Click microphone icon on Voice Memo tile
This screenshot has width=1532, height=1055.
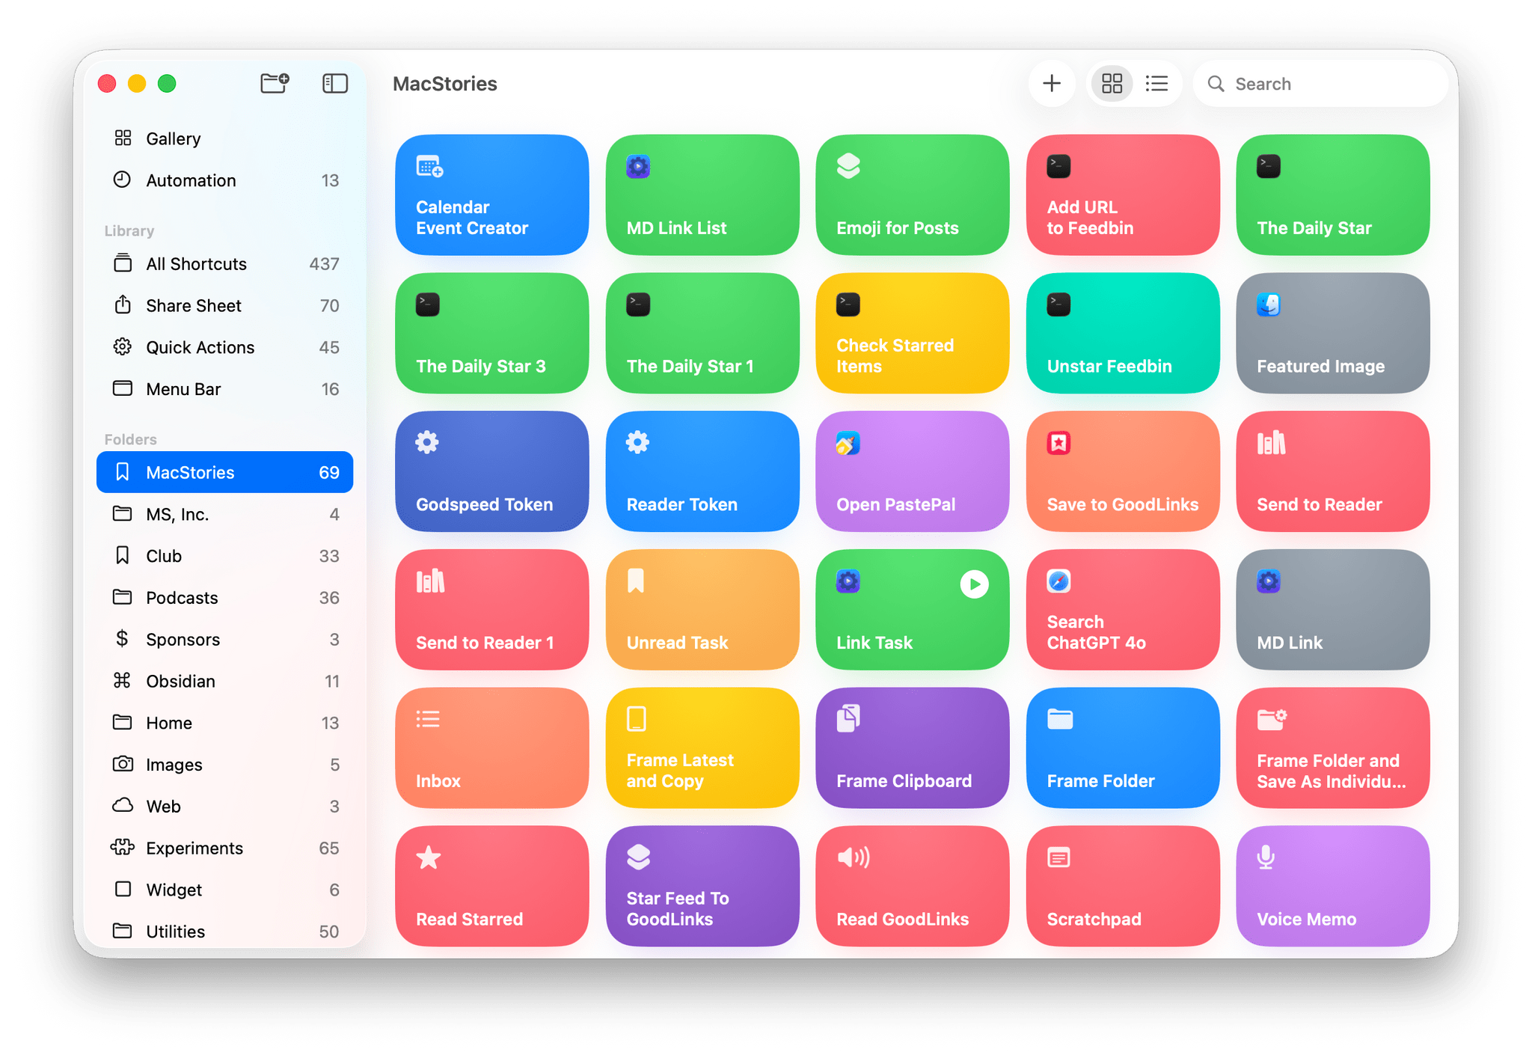tap(1266, 857)
